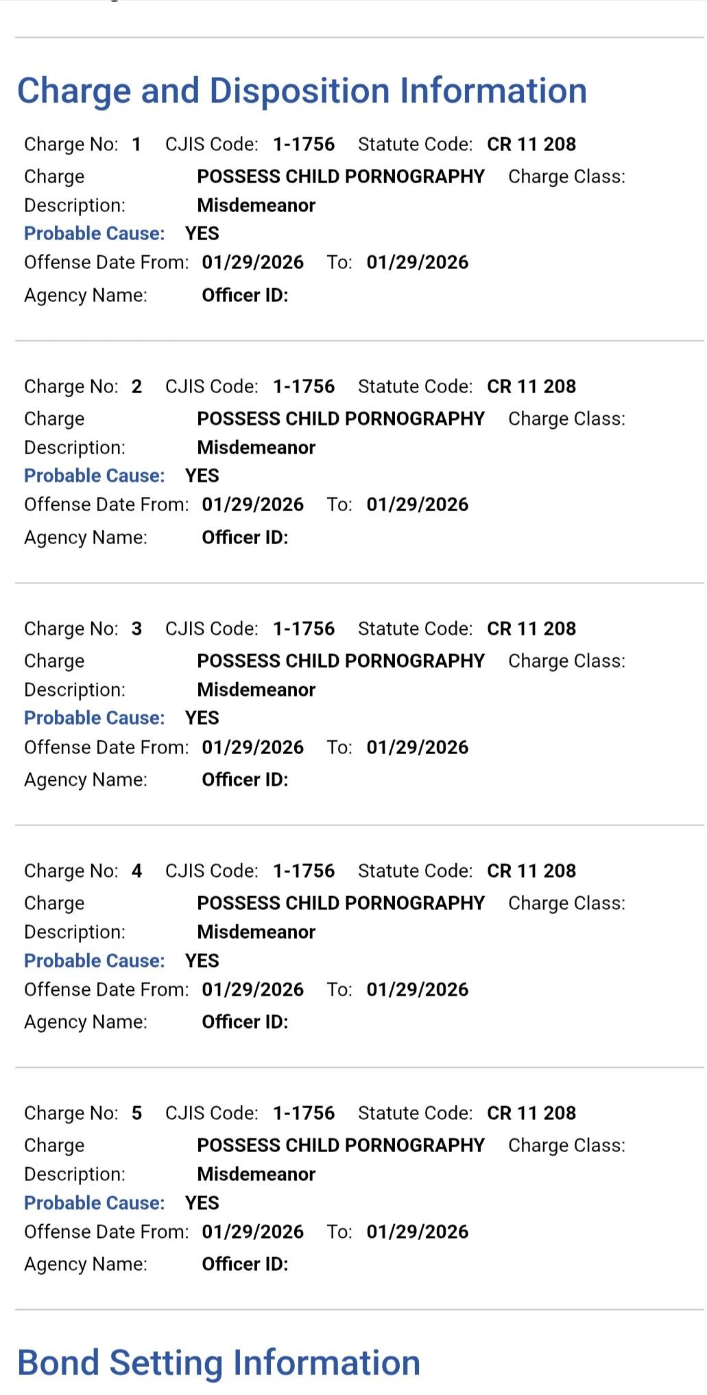Click the Bond Setting Information heading
Viewport: 707px width, 1395px height.
pos(219,1363)
